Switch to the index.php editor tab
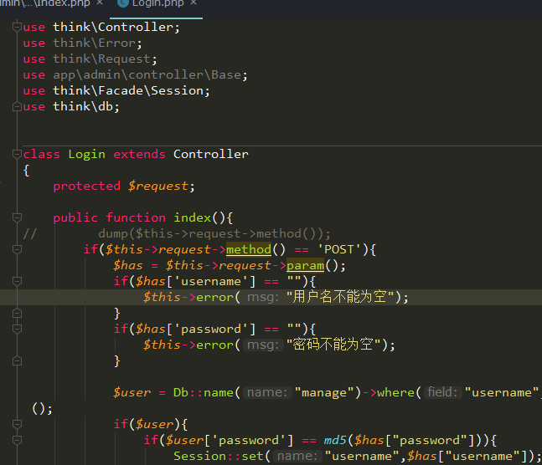This screenshot has height=465, width=542. (50, 4)
